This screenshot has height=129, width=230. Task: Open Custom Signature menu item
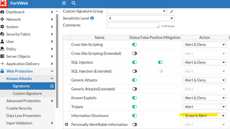point(27,93)
